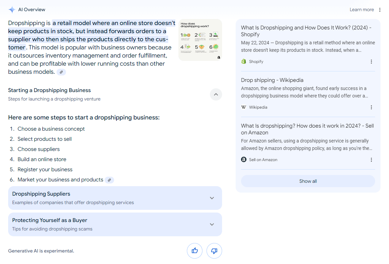Open the three-dot menu for the Wikipedia result
Screen dimensions: 389x264
point(371,107)
